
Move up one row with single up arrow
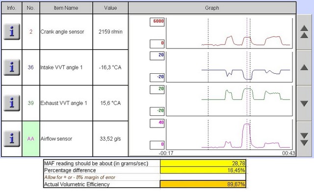304,67
